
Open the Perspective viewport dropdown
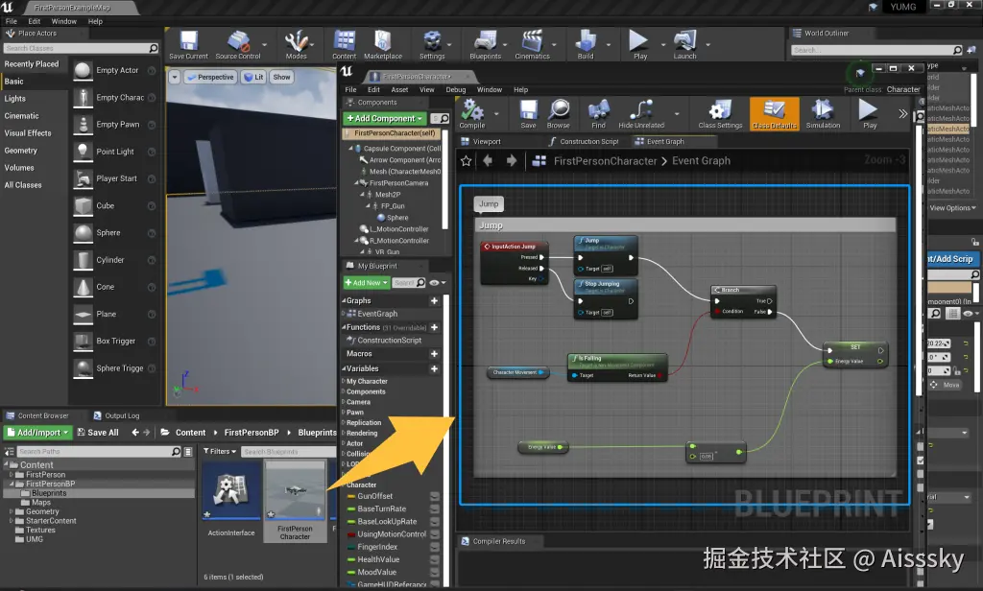[x=210, y=77]
